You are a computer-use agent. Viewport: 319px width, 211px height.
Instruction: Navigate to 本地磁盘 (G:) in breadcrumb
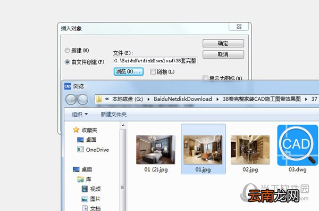pos(128,99)
